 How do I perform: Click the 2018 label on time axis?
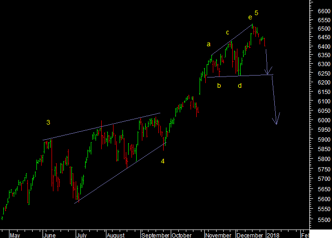click(x=273, y=235)
